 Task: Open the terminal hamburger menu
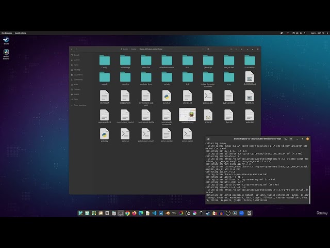tap(291, 139)
